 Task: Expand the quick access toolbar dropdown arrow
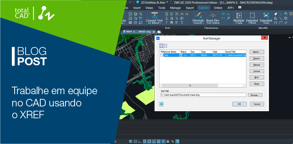pyautogui.click(x=134, y=2)
